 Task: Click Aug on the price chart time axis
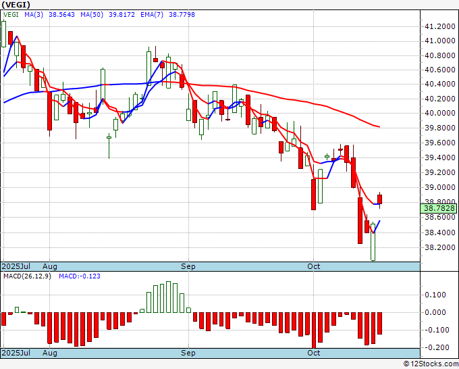[50, 266]
